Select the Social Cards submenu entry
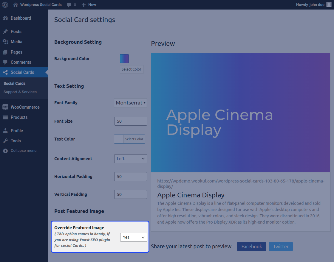Viewport: 334px width, 262px height. click(15, 84)
